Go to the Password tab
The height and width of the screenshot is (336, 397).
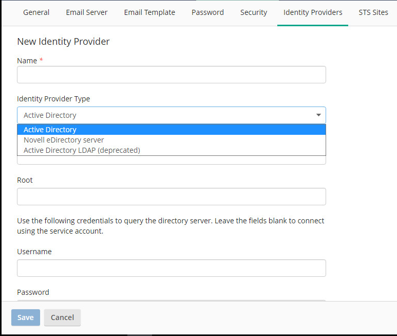coord(207,12)
